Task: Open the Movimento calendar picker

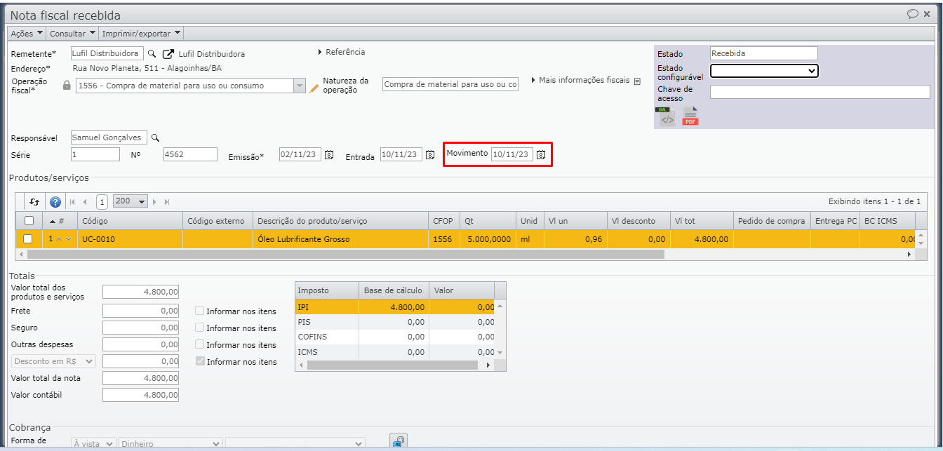Action: tap(541, 155)
